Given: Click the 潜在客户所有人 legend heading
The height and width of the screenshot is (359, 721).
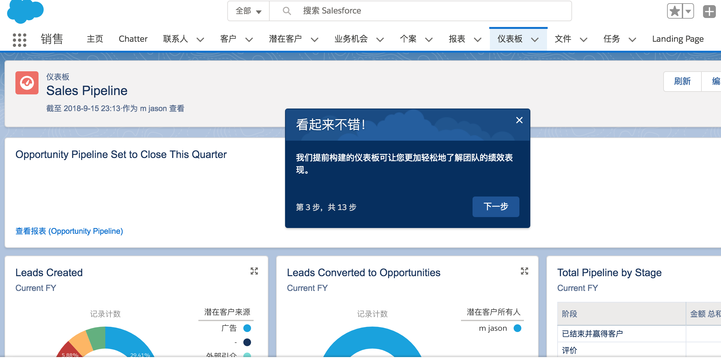Looking at the screenshot, I should click(x=493, y=312).
